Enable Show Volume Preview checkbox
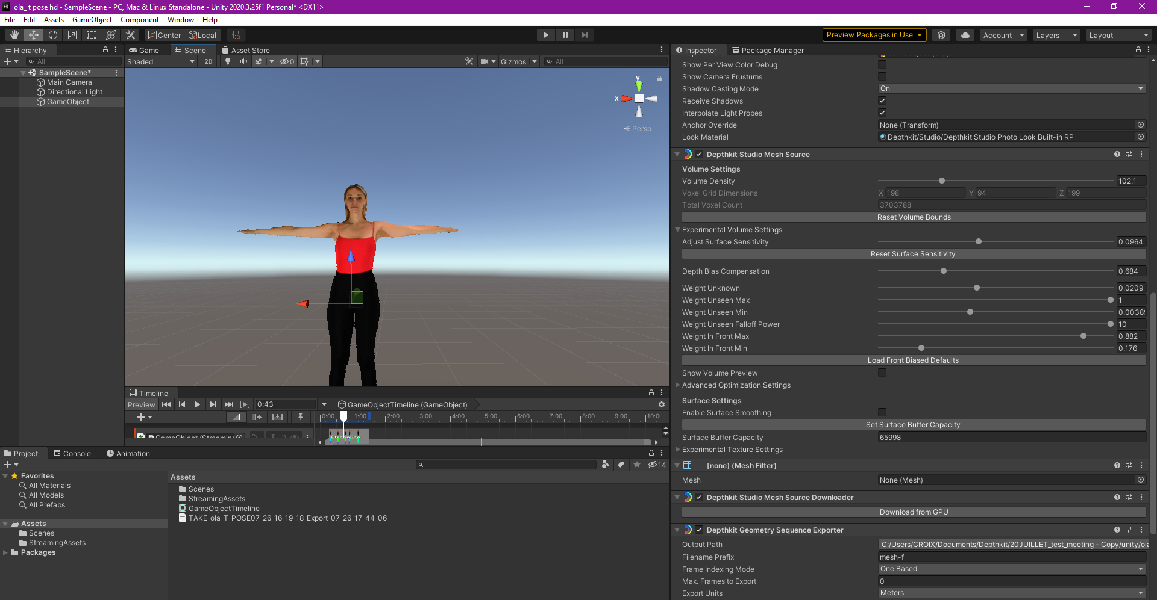This screenshot has height=600, width=1157. coord(882,373)
